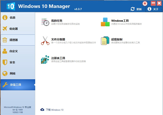
Task: Click the 18363.1198 build number
Action: click(x=18, y=112)
